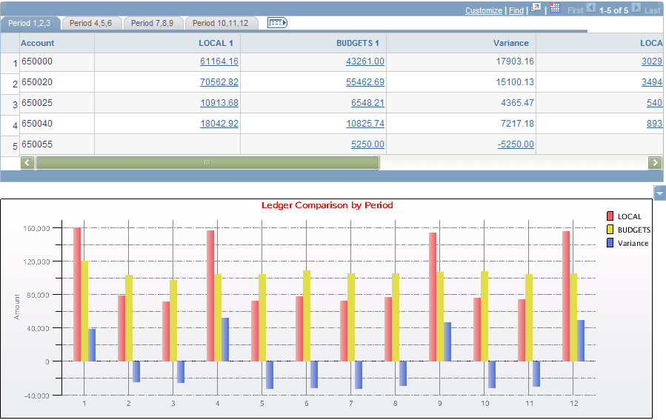The image size is (666, 420).
Task: Click the horizontal grid scrollbar thumb
Action: click(x=207, y=163)
